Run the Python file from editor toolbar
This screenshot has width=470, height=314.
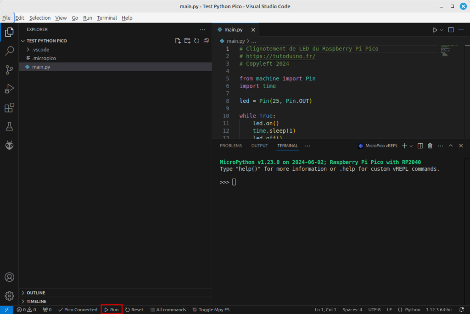point(435,30)
